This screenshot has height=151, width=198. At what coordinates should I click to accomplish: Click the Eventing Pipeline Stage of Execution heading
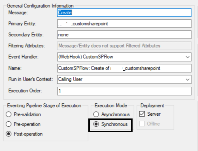point(44,105)
